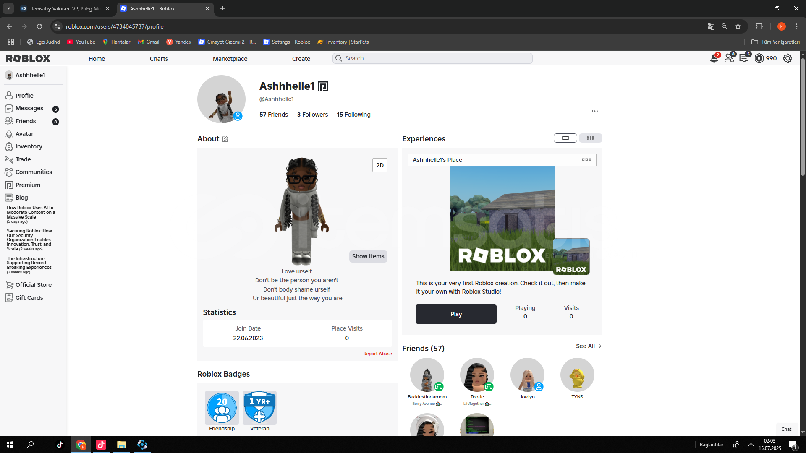Expand hidden system tray icons chevron
Image resolution: width=806 pixels, height=453 pixels.
click(751, 445)
